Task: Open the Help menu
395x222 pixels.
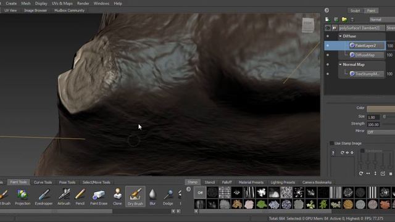Action: coord(118,4)
